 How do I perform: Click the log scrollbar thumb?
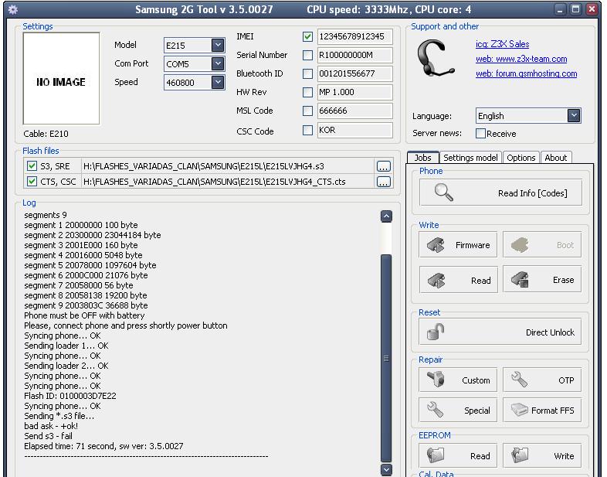pos(386,358)
